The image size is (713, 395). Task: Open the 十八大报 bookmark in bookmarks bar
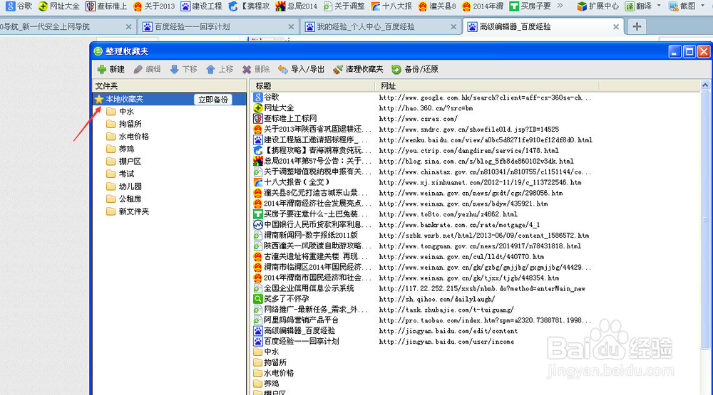tap(392, 6)
